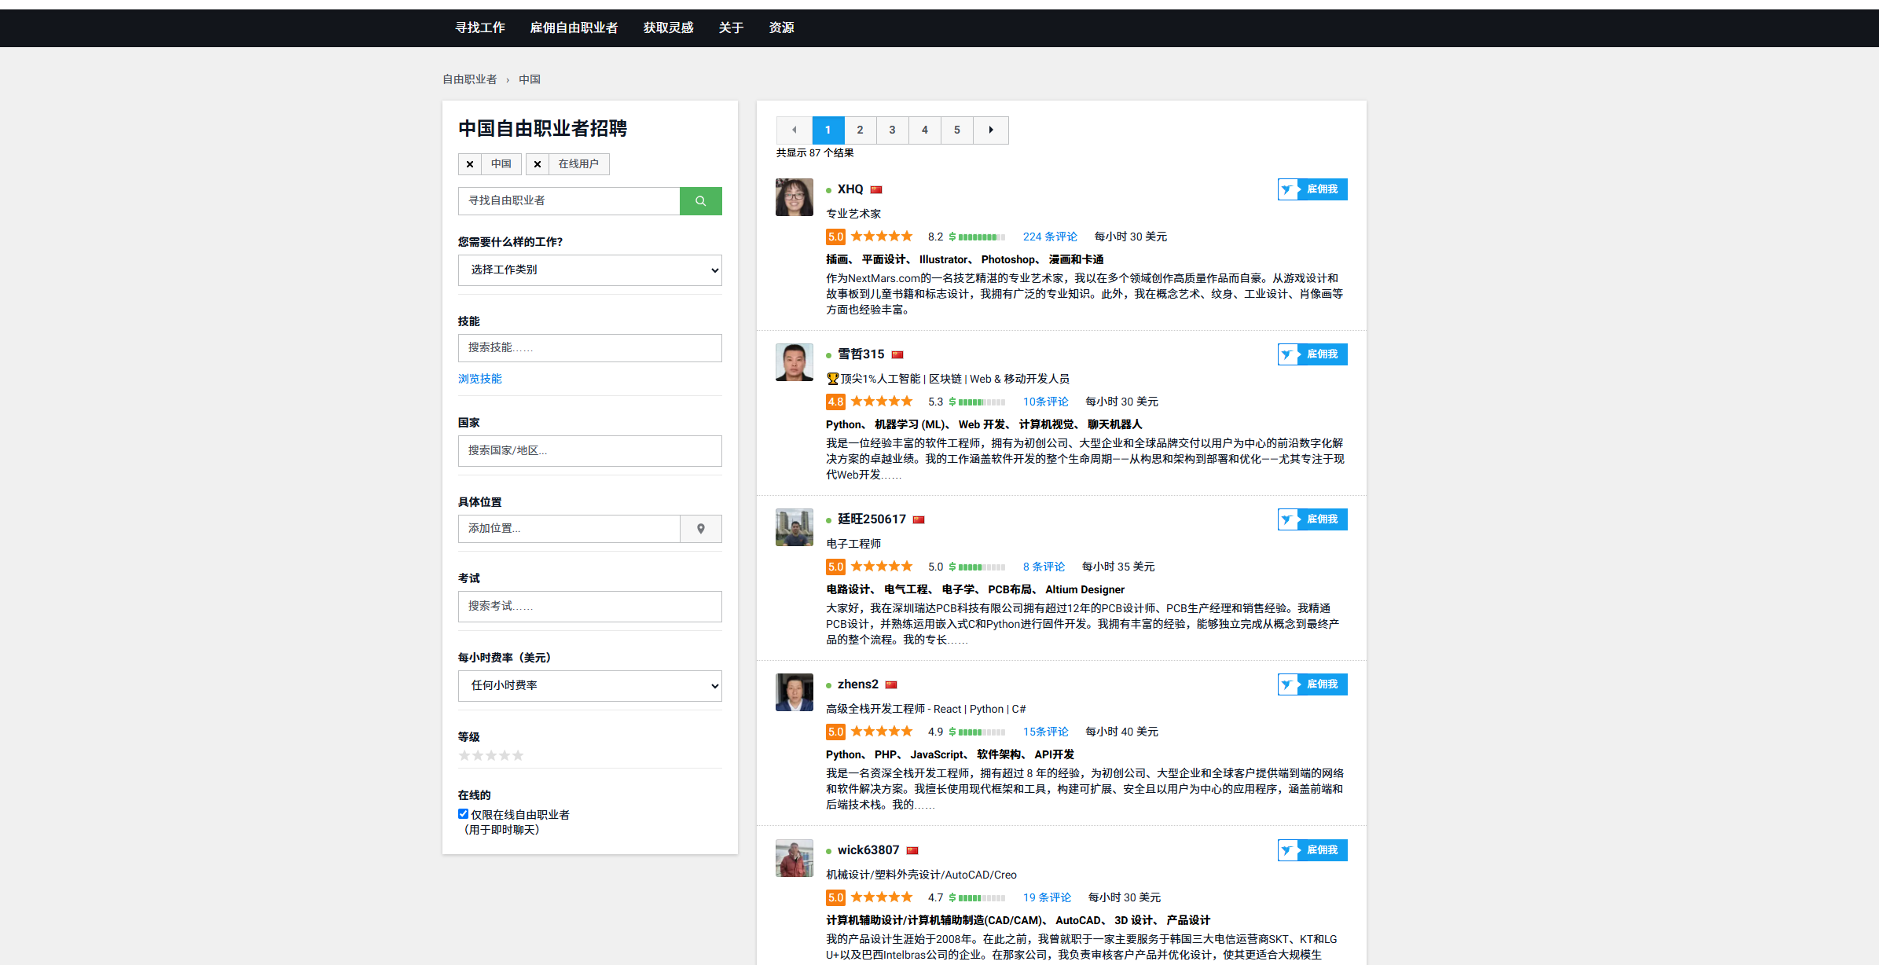This screenshot has height=965, width=1879.
Task: Click the location pin icon
Action: [701, 529]
